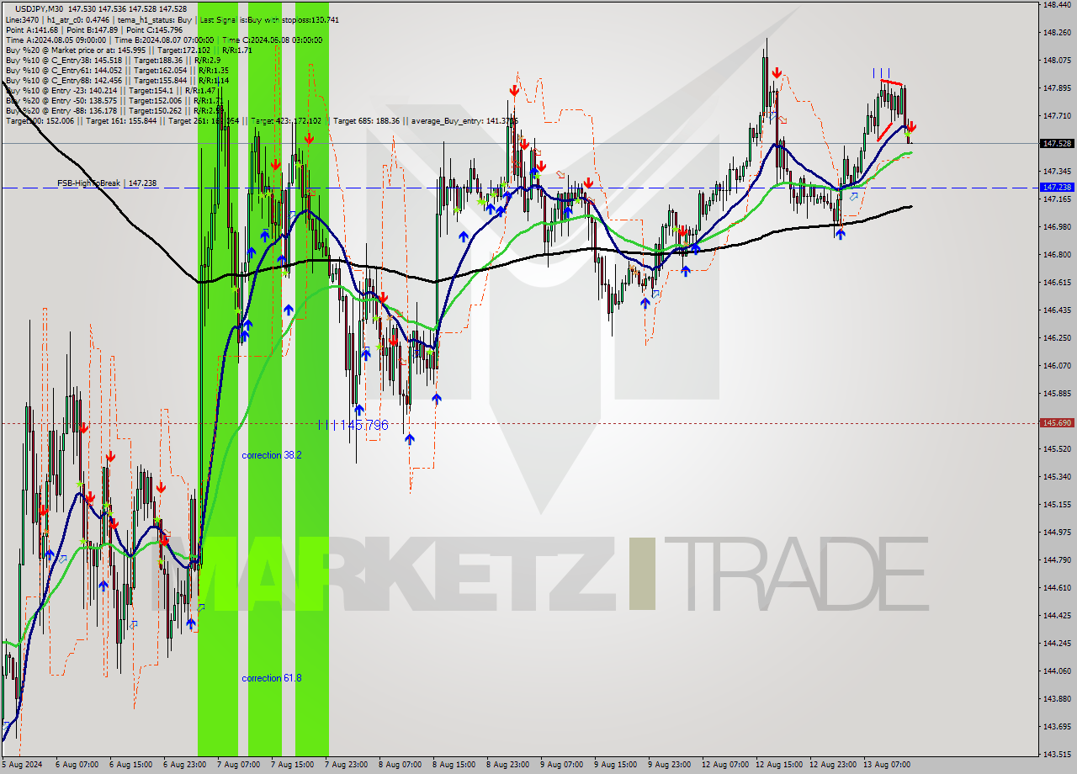This screenshot has height=774, width=1077.
Task: Click 145.155 on the price axis
Action: (1057, 505)
